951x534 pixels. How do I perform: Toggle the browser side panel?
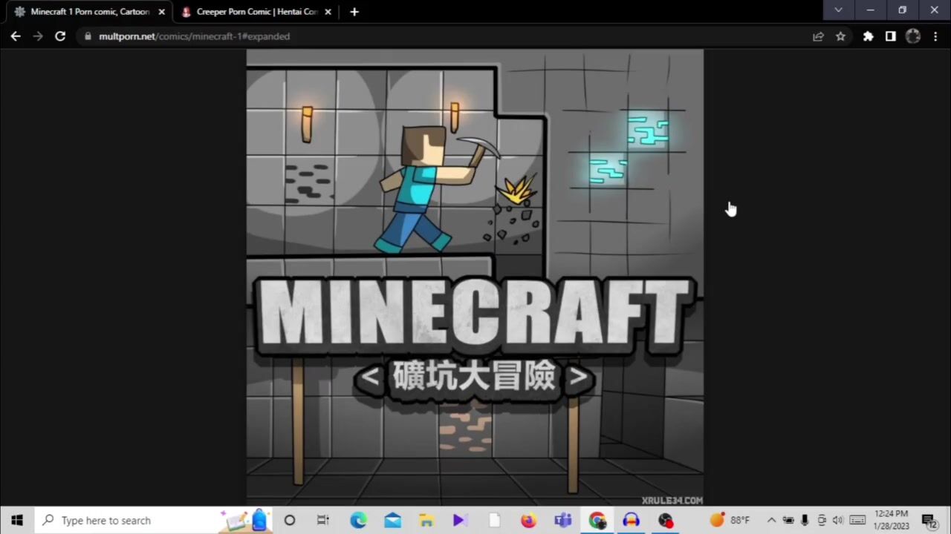890,36
